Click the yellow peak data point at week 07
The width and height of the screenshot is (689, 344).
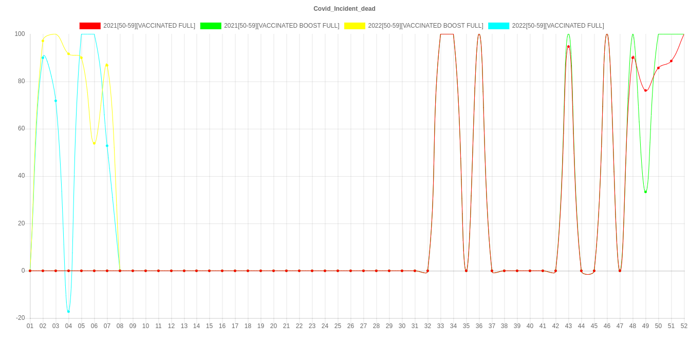[107, 65]
